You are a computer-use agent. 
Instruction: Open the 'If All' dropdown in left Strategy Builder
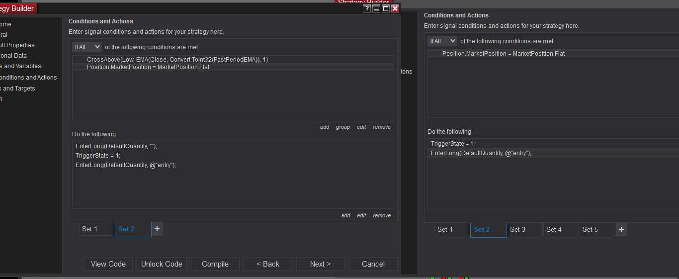87,47
